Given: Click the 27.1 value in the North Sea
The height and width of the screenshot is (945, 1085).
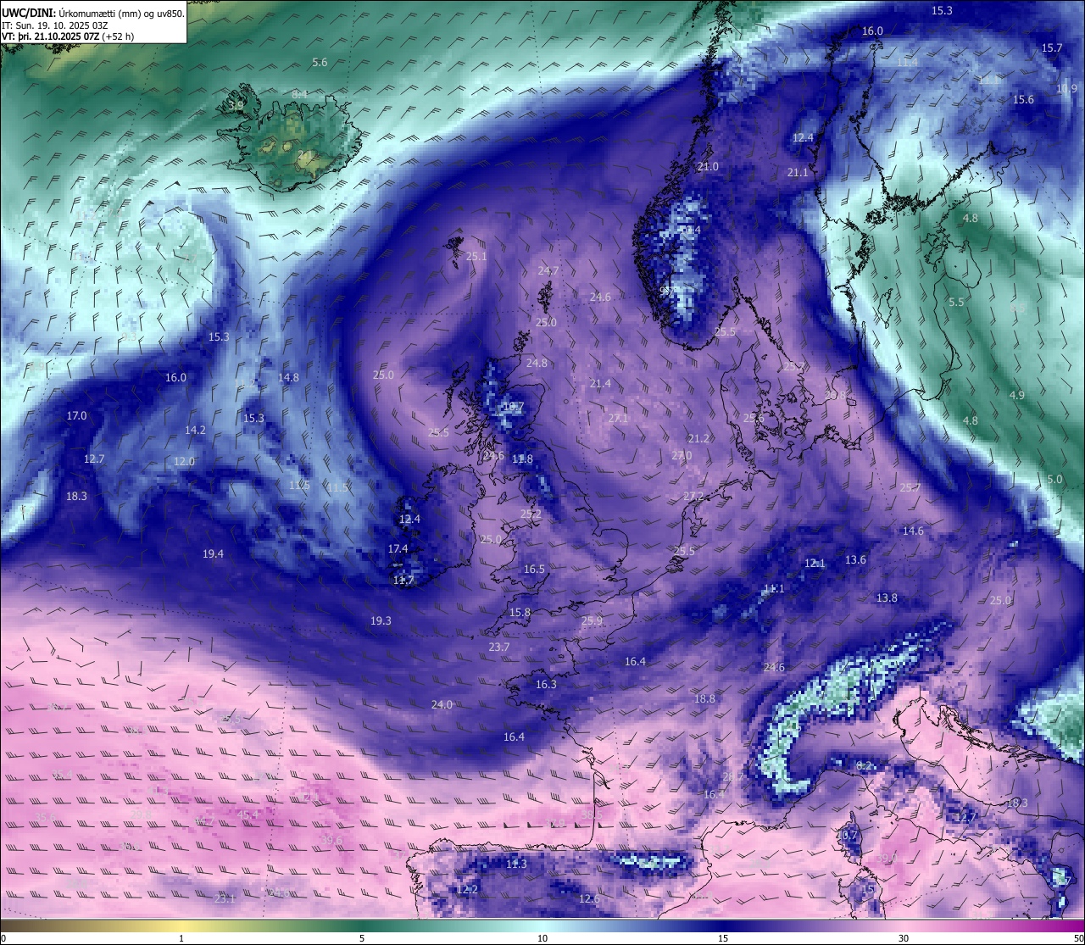Looking at the screenshot, I should (x=619, y=419).
